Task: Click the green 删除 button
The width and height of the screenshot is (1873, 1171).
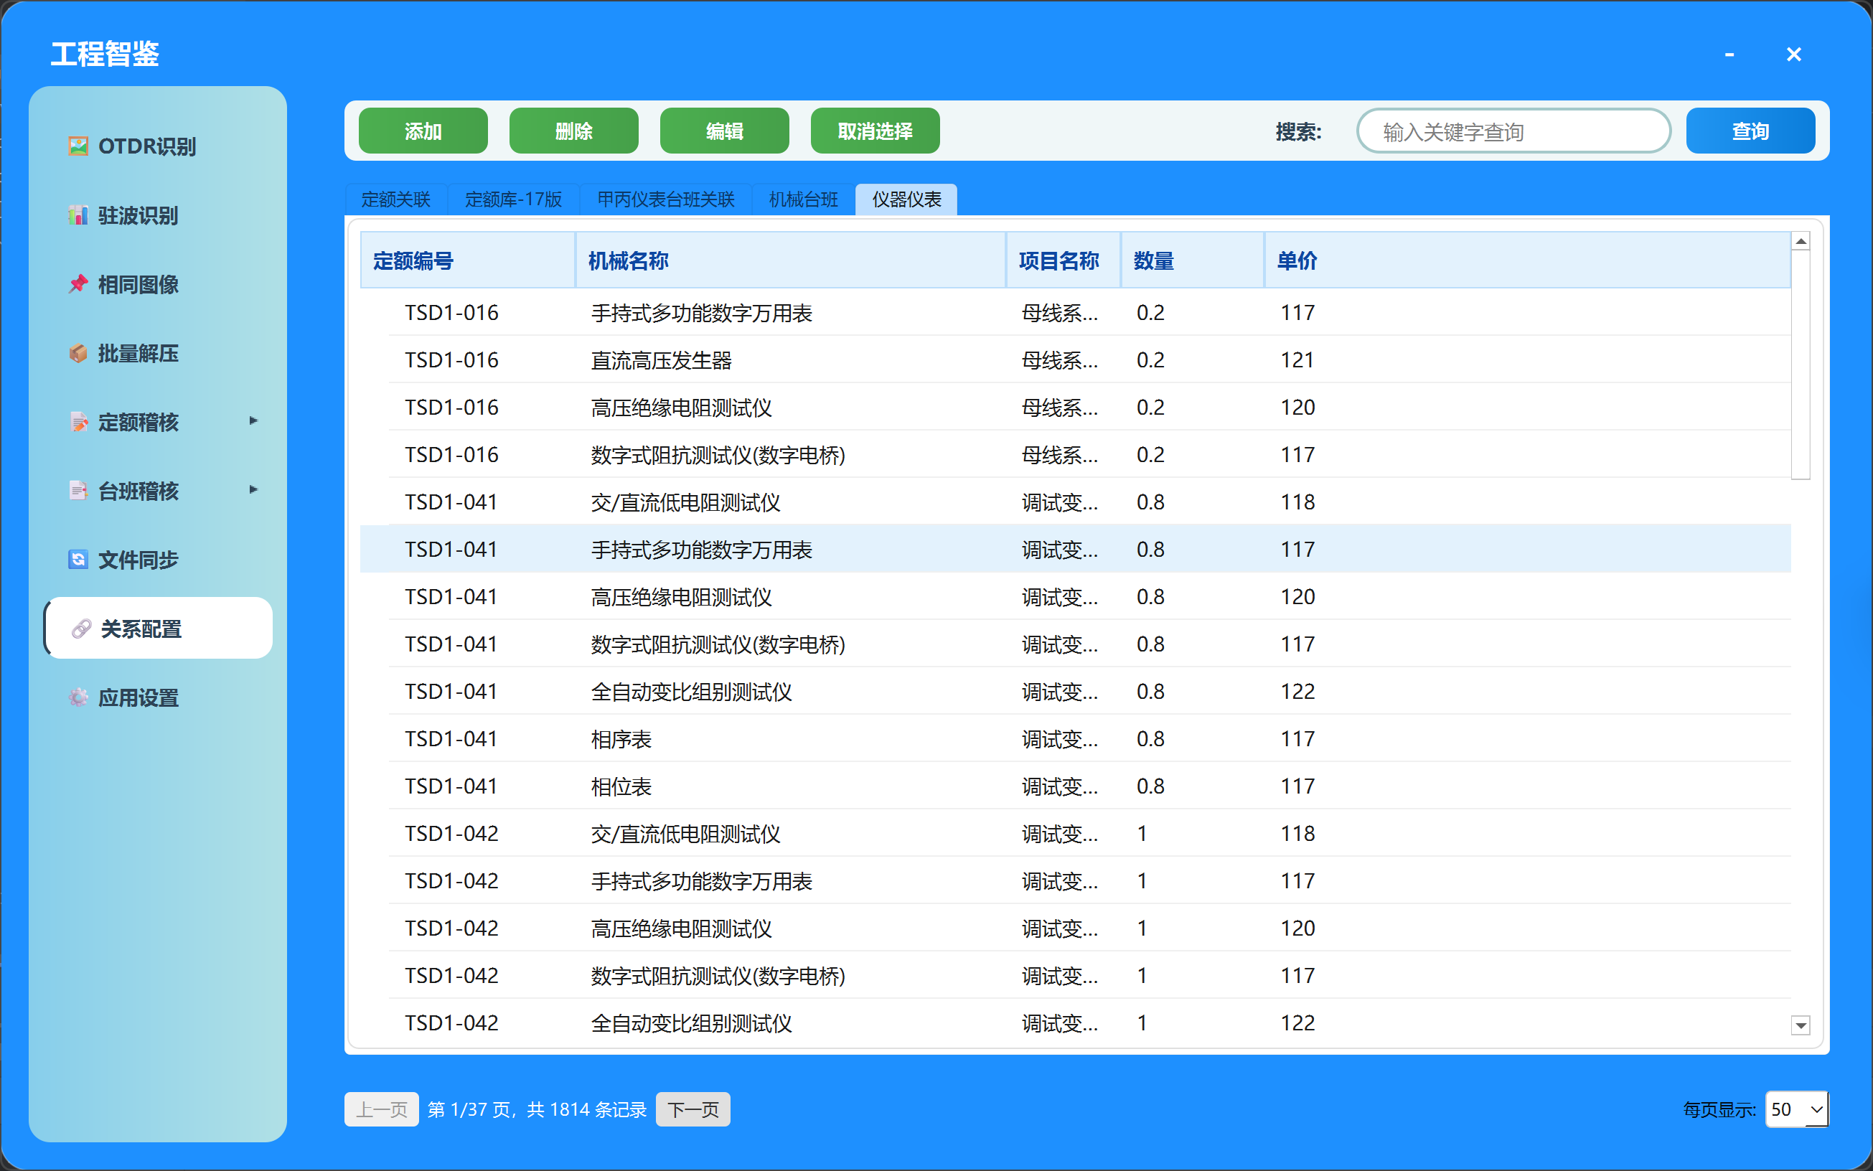Action: pos(574,131)
